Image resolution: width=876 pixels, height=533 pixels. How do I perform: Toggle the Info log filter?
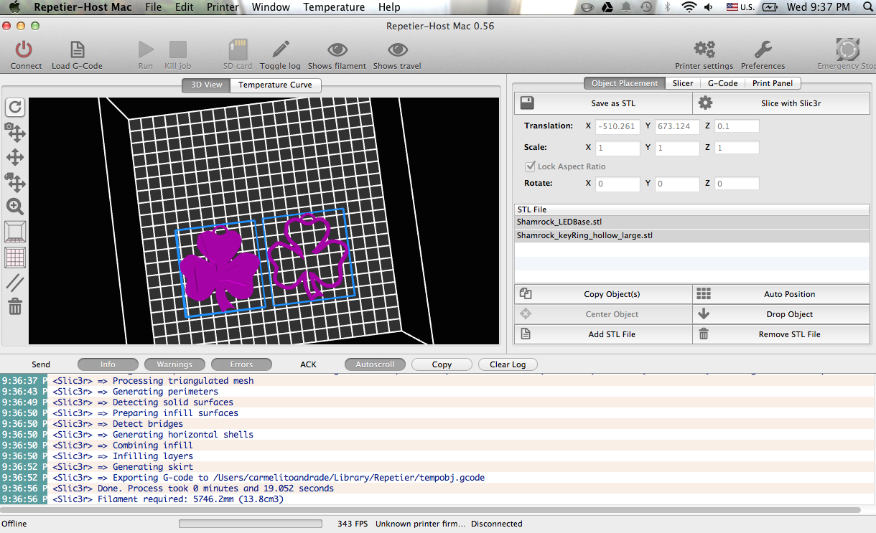pos(108,364)
